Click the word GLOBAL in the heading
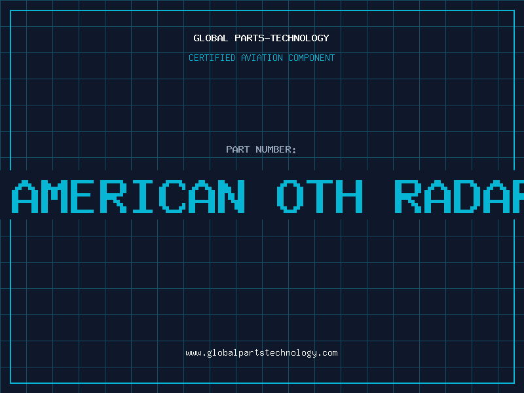Screen dimensions: 524x393 [x=211, y=39]
